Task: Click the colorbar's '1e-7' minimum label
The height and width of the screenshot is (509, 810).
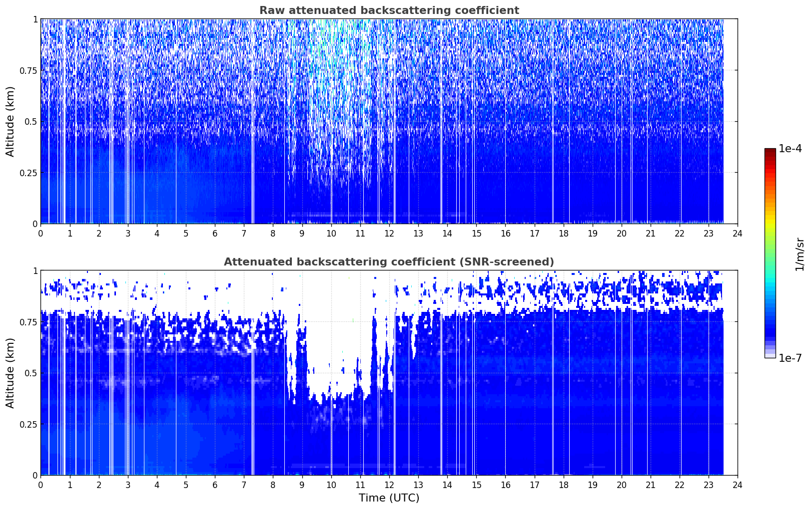Action: pos(790,358)
